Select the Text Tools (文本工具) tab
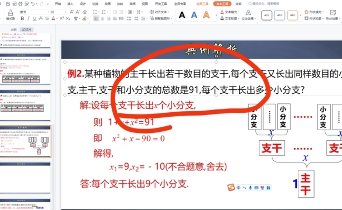Image resolution: width=342 pixels, height=210 pixels. pos(222,4)
